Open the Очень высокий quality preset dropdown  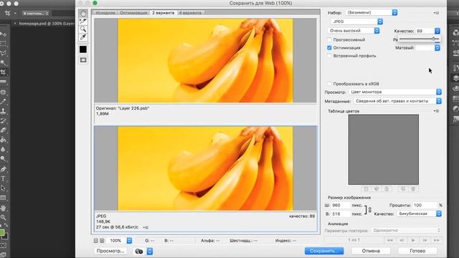(x=354, y=31)
